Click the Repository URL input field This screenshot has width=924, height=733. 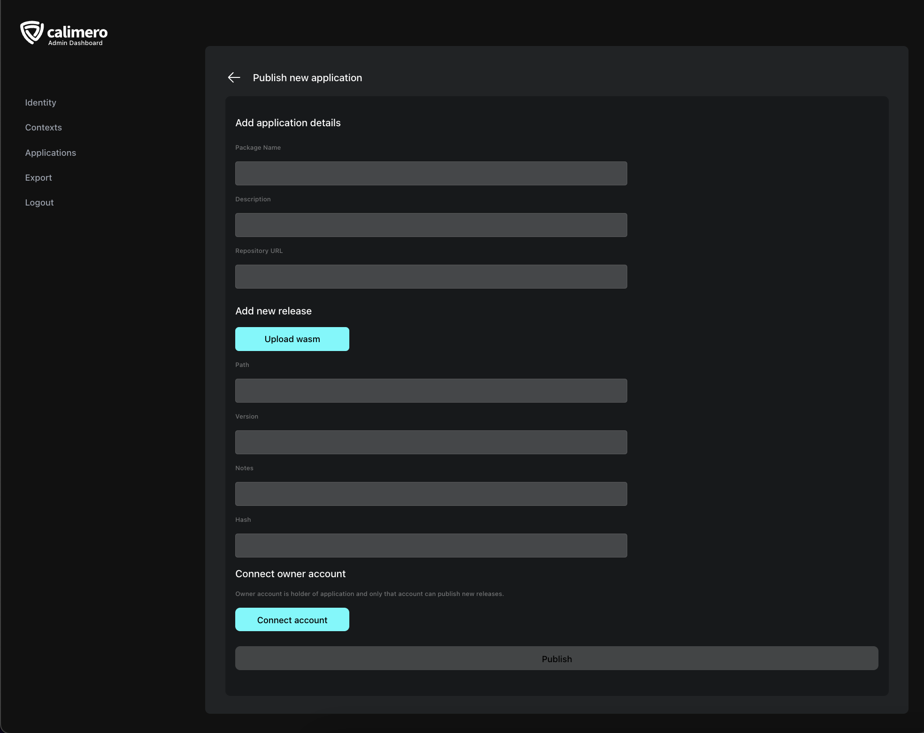[431, 276]
